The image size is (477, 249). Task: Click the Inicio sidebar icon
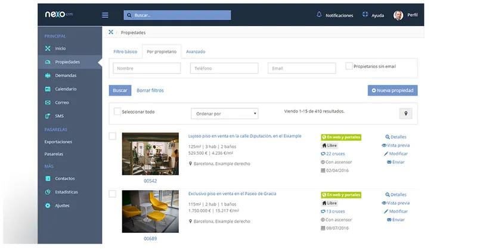48,48
